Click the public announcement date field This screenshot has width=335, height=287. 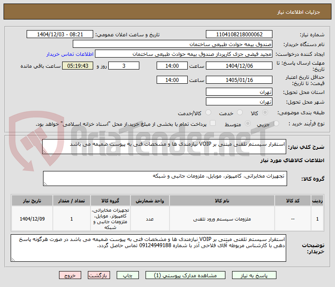(x=60, y=35)
